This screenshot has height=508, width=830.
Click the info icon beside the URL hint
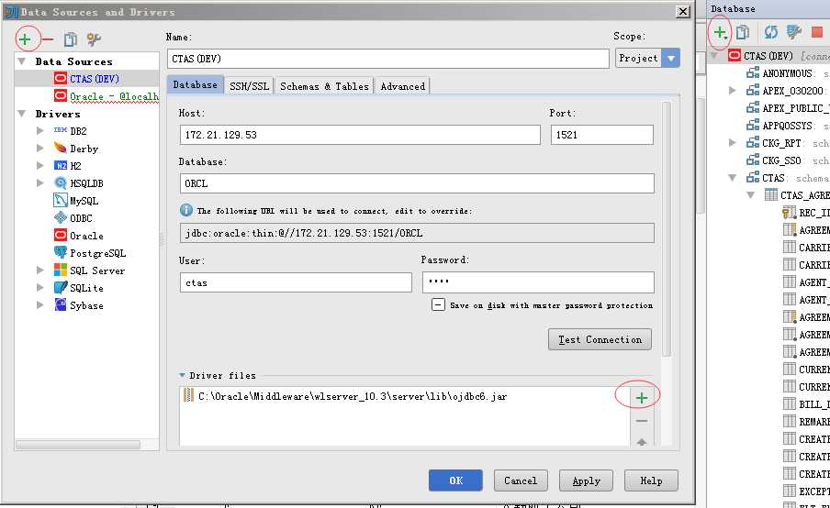tap(186, 210)
